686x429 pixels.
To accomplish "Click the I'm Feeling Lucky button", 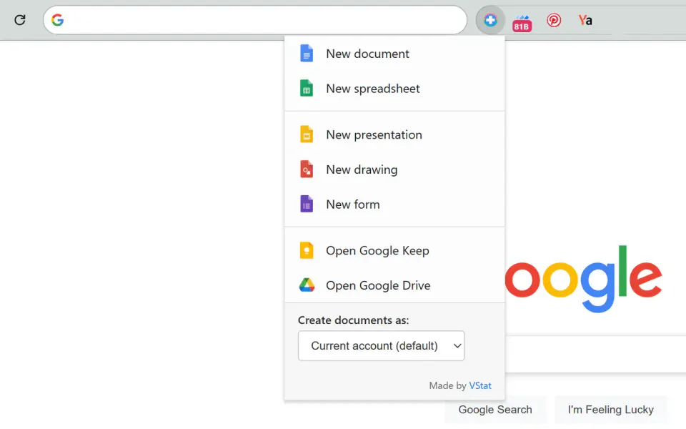I will point(611,410).
